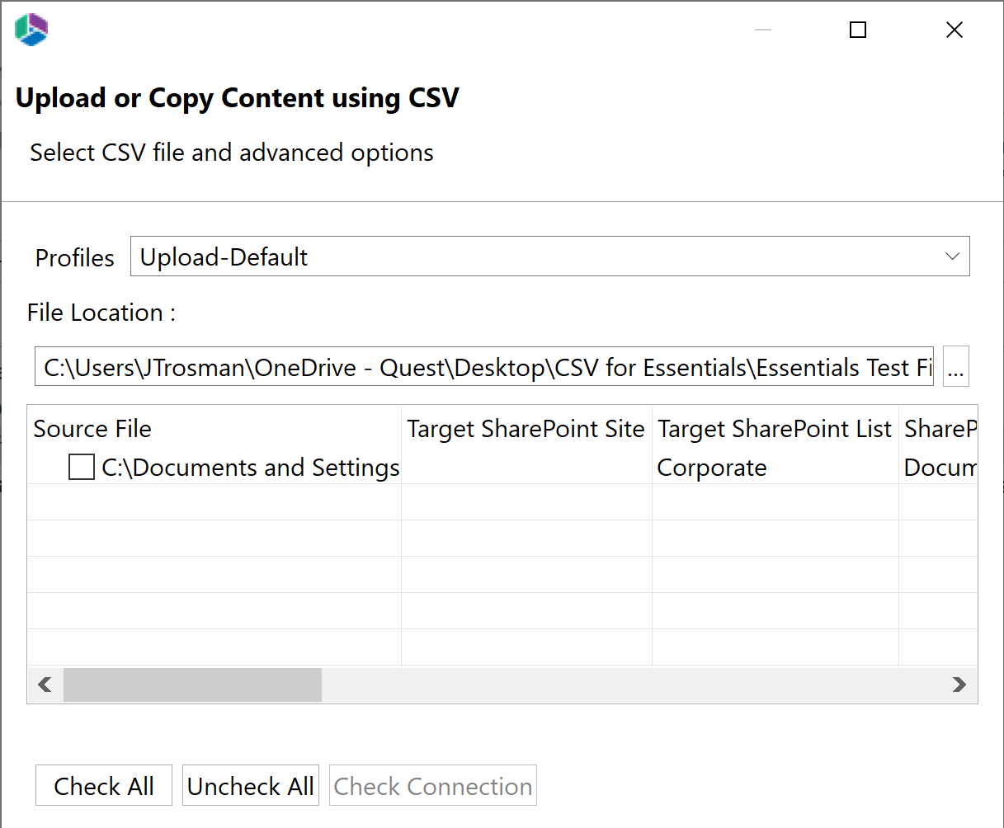Click the Check Connection button
This screenshot has height=828, width=1004.
click(x=433, y=786)
